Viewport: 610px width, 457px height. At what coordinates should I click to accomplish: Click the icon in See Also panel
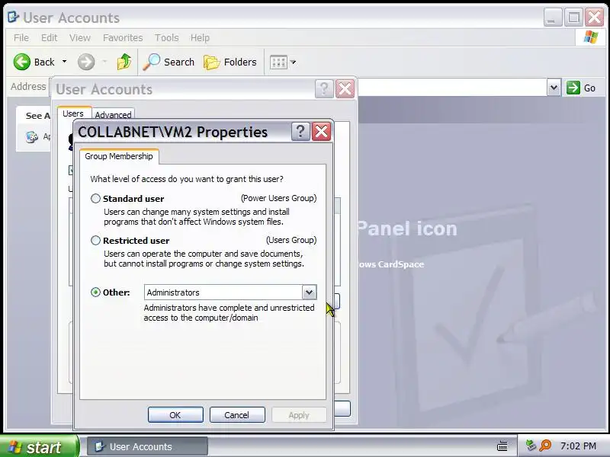(x=31, y=137)
